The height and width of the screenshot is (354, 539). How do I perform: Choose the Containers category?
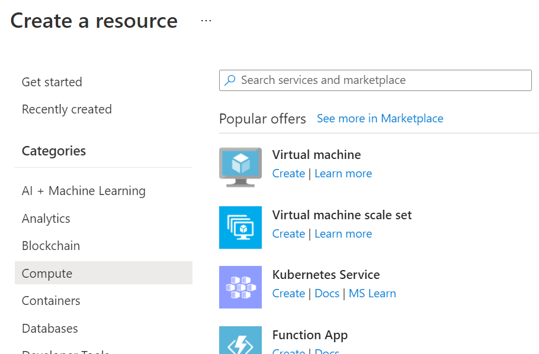click(51, 301)
